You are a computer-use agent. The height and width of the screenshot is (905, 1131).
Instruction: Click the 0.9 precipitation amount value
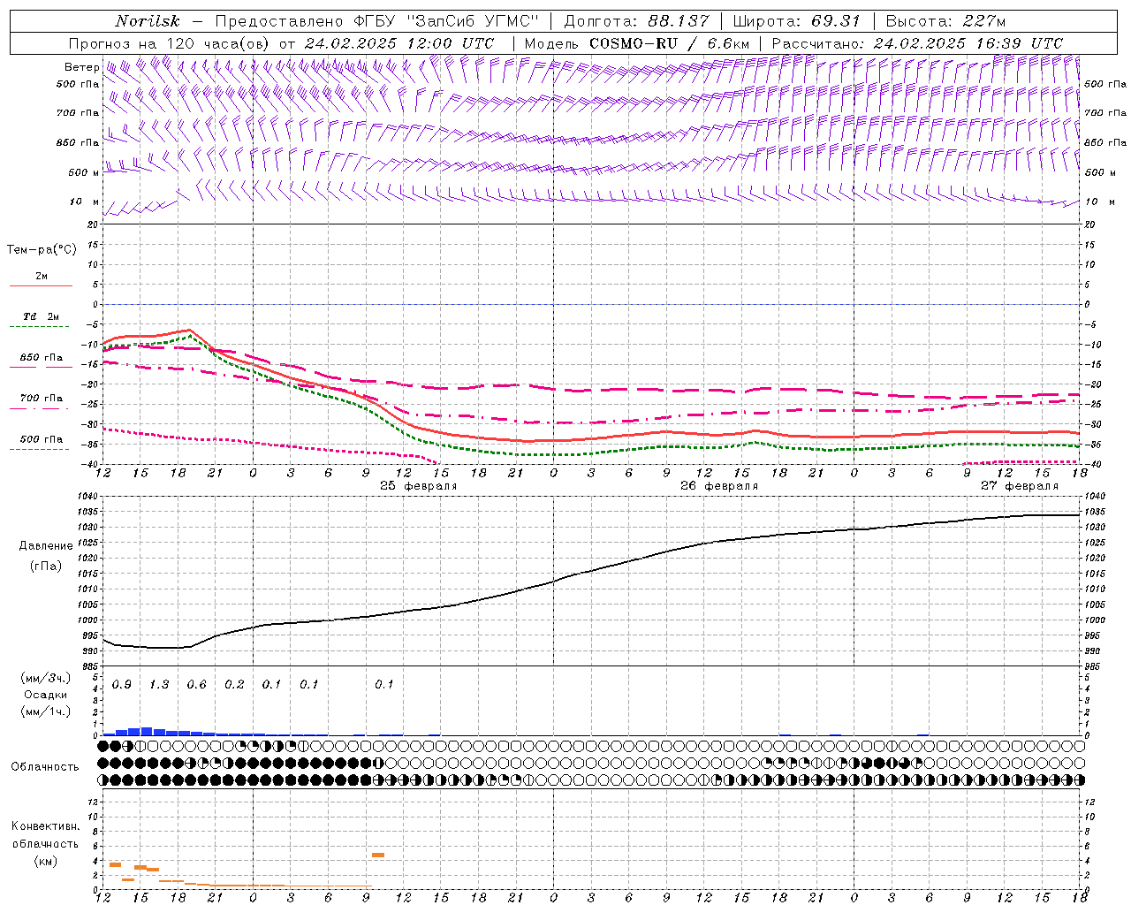pyautogui.click(x=122, y=684)
